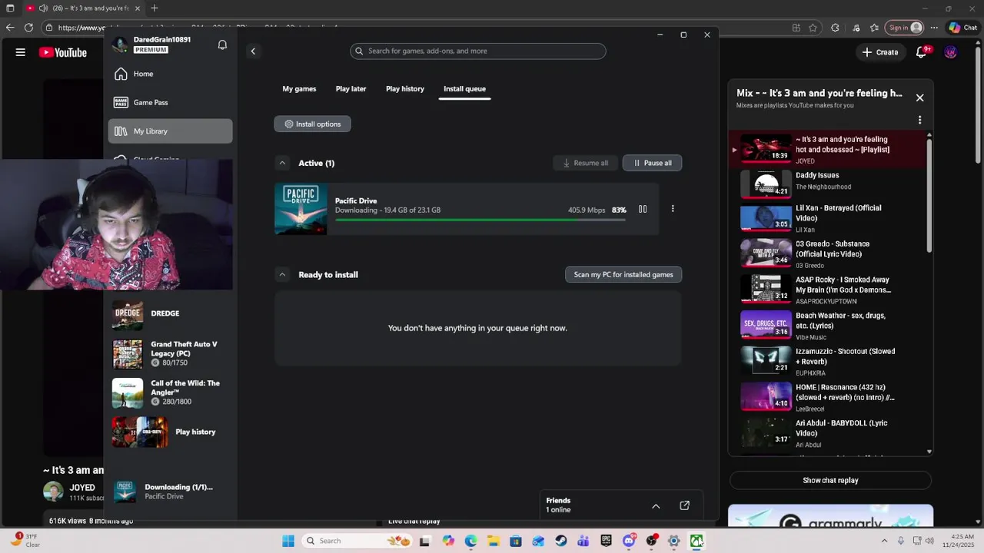Click Scan my PC for installed games
The height and width of the screenshot is (553, 984).
(623, 274)
